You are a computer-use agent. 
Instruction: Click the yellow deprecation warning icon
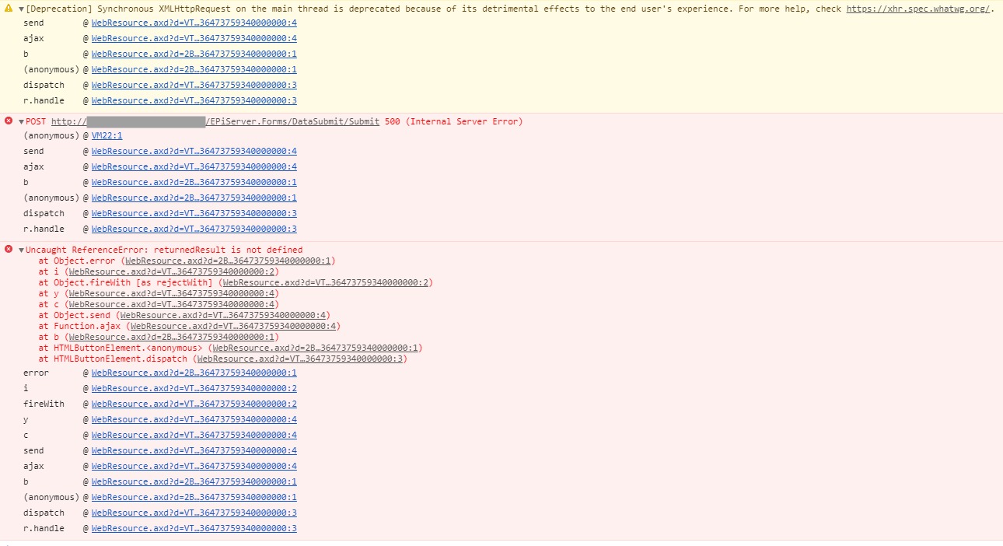(x=9, y=9)
